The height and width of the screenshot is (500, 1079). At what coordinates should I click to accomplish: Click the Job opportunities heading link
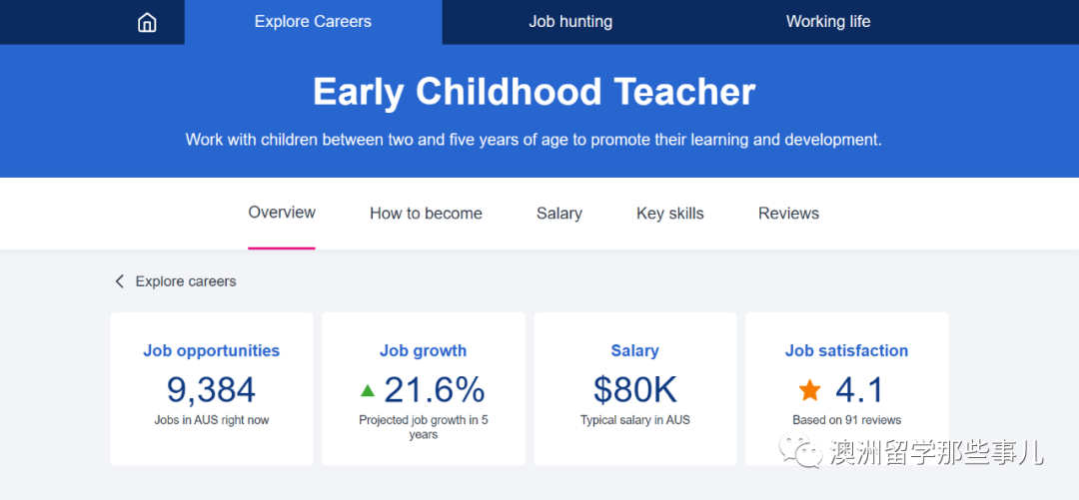click(211, 350)
